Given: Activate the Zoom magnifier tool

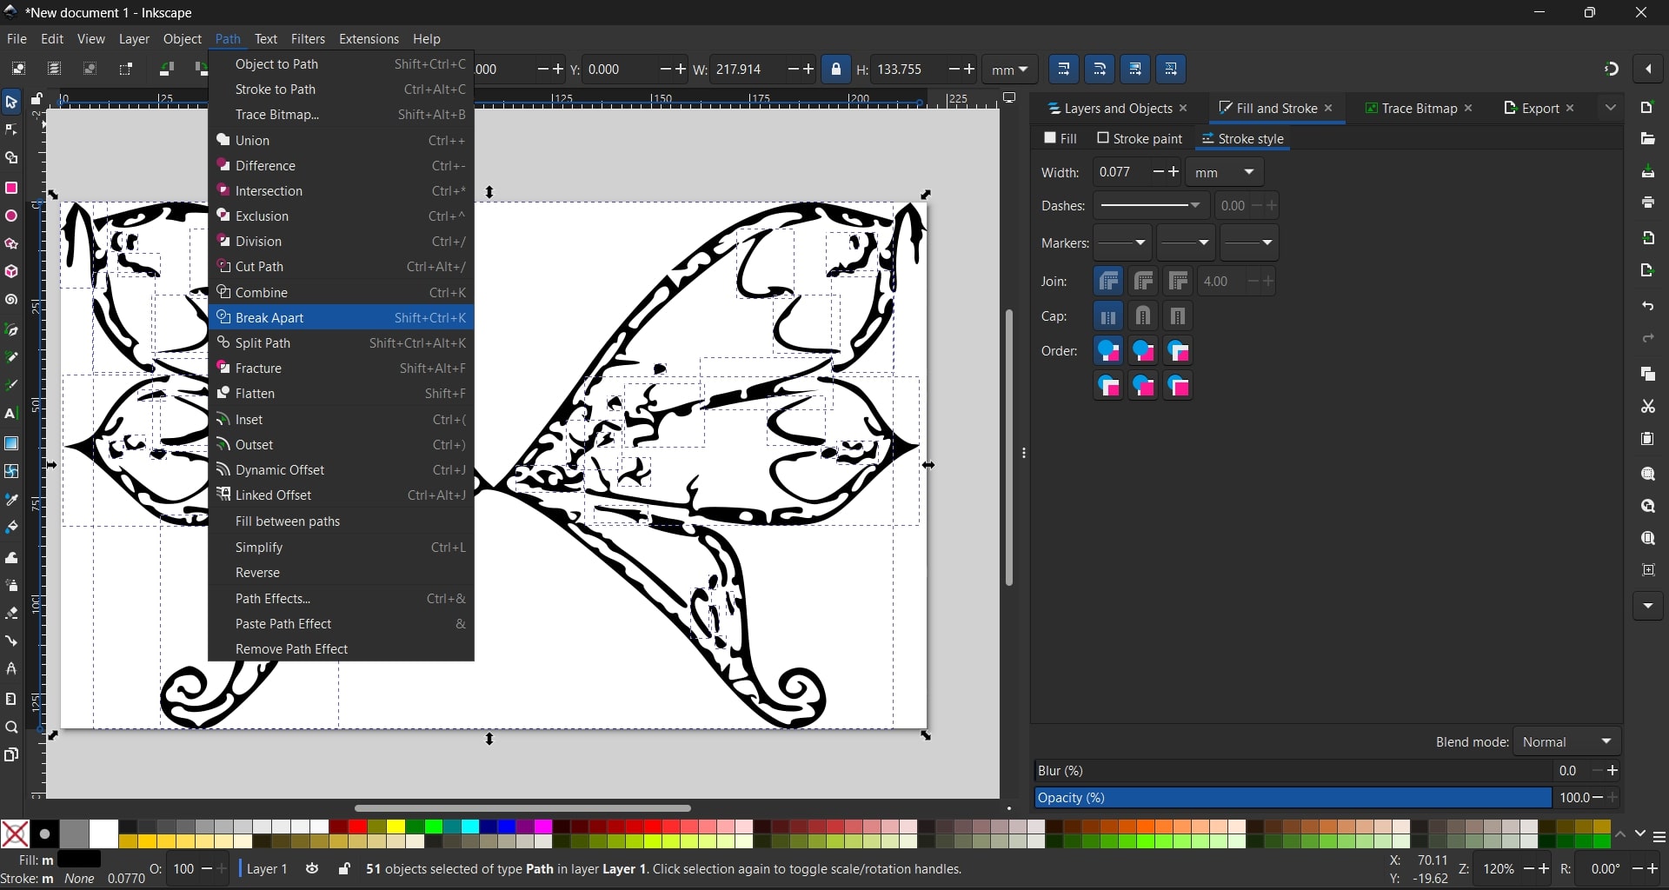Looking at the screenshot, I should pyautogui.click(x=11, y=727).
